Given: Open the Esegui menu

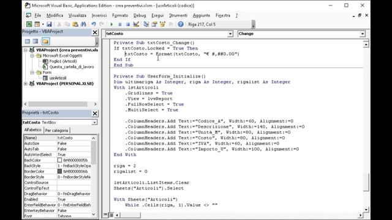Looking at the screenshot, I should pyautogui.click(x=157, y=15).
